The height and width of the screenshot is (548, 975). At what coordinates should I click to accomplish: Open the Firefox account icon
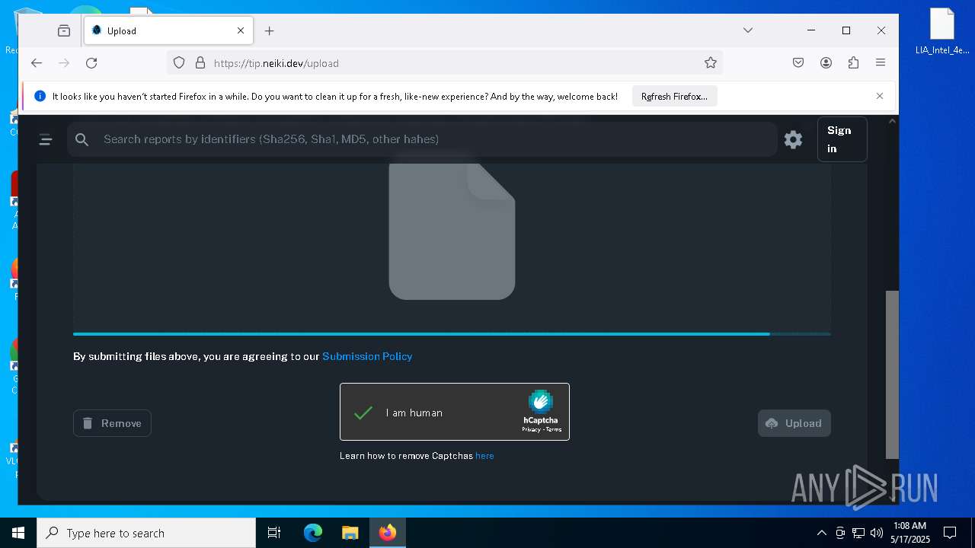point(826,63)
